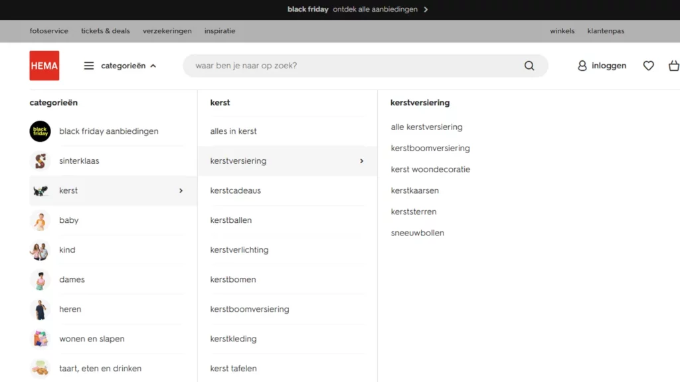Select alle kerstversiering
This screenshot has width=680, height=382.
pos(427,127)
